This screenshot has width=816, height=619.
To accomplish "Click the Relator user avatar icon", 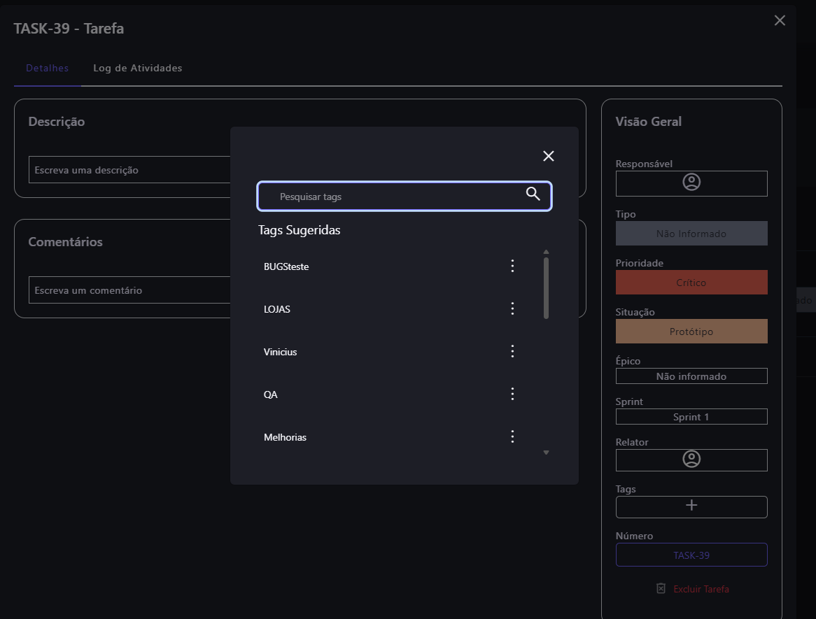I will point(691,460).
